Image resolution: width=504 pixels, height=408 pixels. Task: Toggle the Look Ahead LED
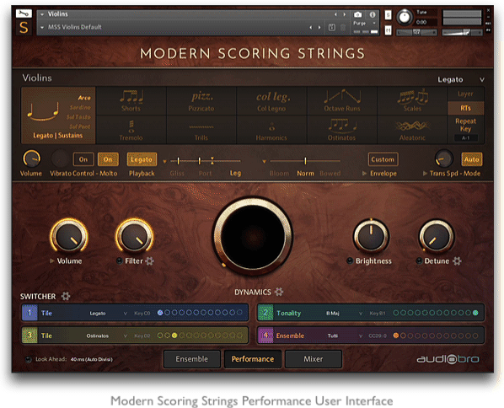[x=29, y=359]
